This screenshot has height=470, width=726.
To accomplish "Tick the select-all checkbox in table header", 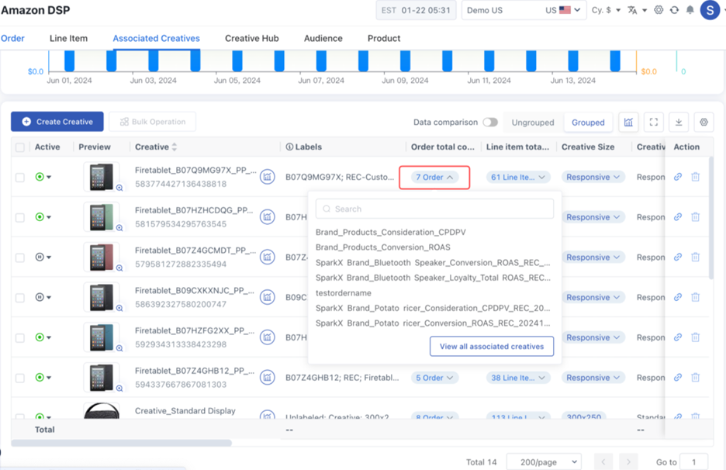I will pos(20,147).
